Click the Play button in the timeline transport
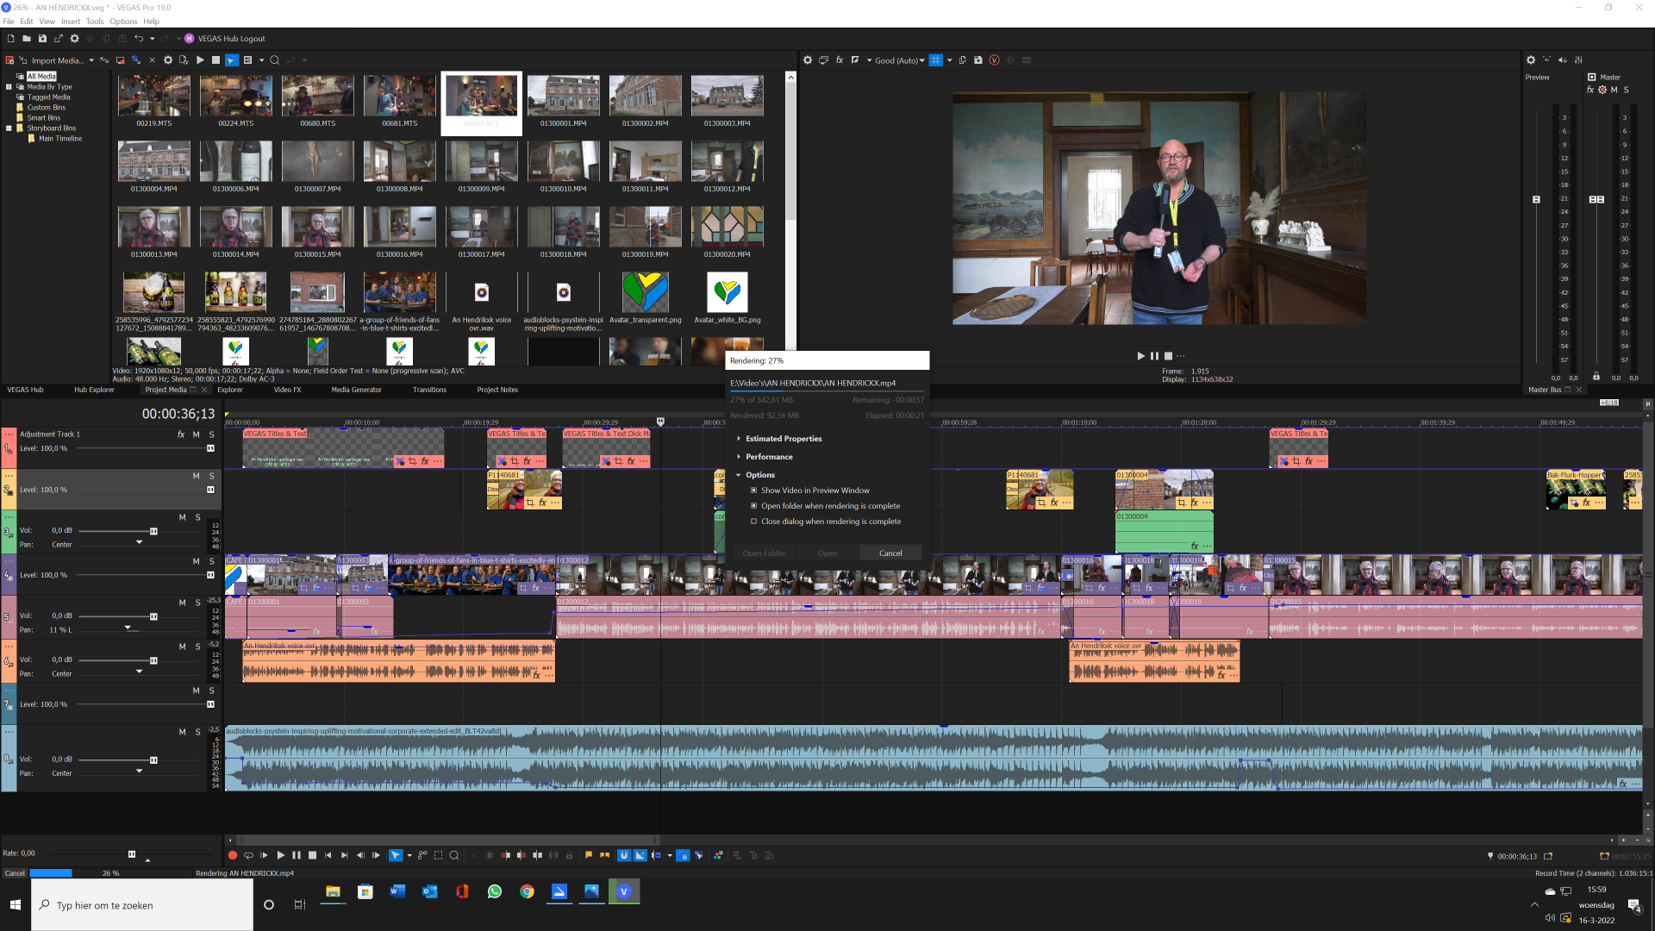The image size is (1655, 931). point(281,856)
